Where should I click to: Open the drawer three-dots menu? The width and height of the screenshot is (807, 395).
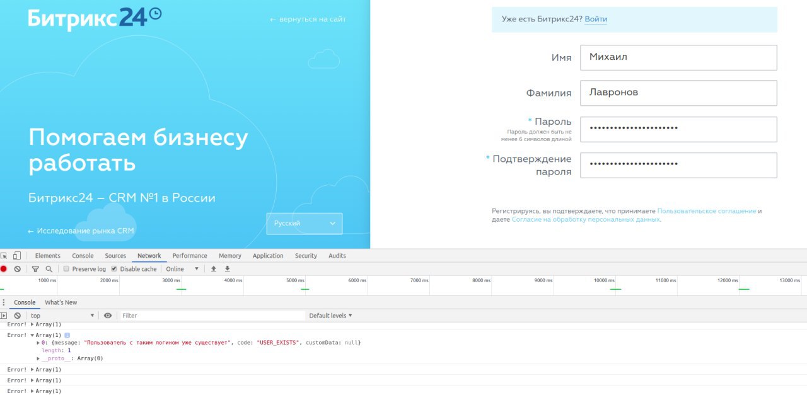click(4, 302)
